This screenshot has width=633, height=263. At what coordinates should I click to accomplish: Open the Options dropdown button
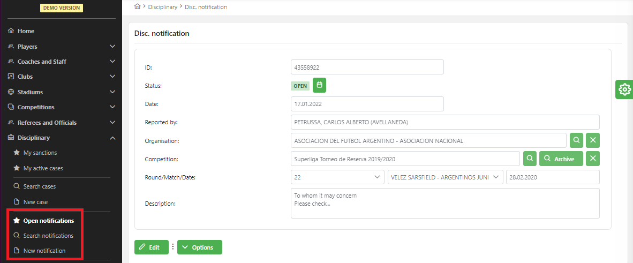[199, 247]
